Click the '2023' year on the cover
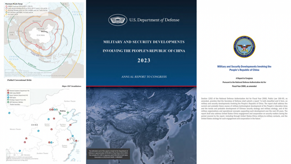 [x=144, y=60]
